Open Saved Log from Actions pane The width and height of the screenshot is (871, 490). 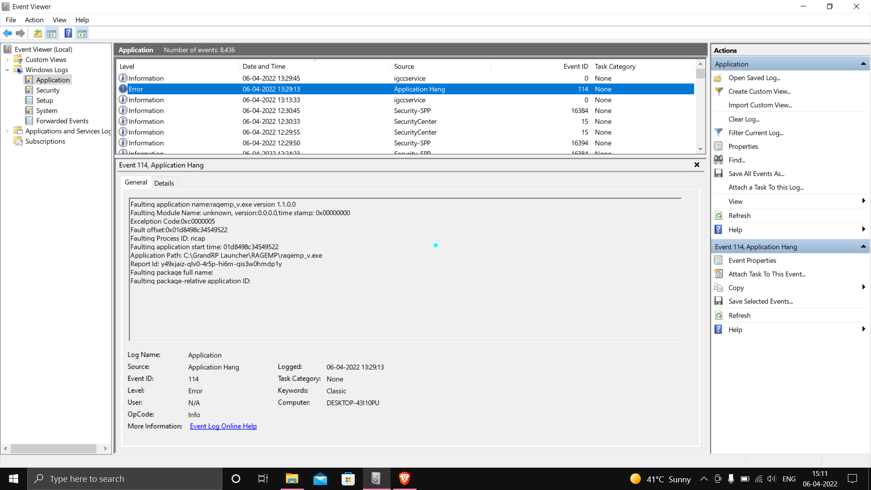(754, 78)
